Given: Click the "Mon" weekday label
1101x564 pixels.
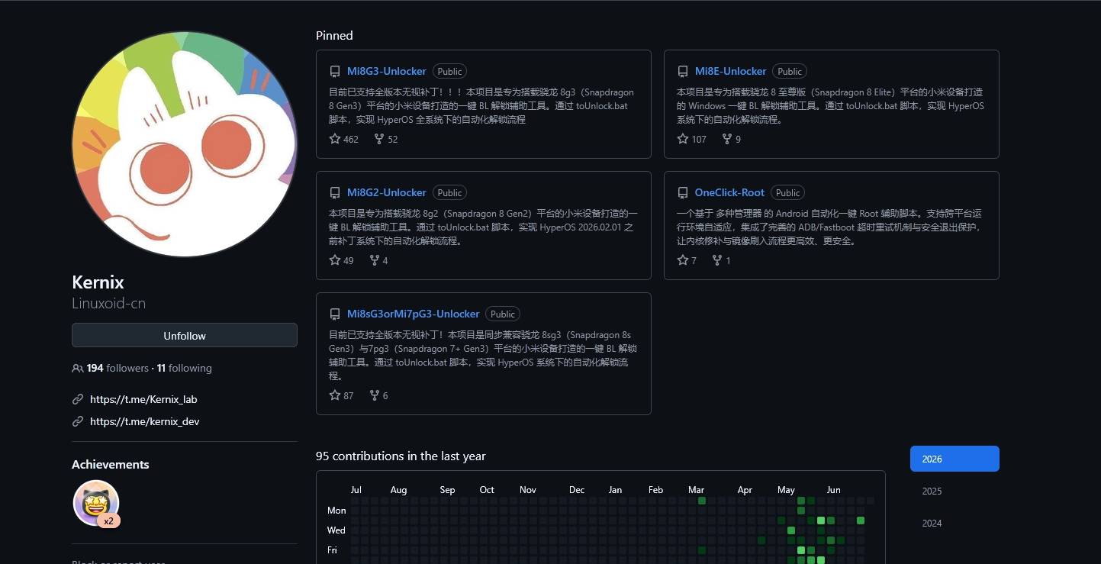Looking at the screenshot, I should pos(336,511).
